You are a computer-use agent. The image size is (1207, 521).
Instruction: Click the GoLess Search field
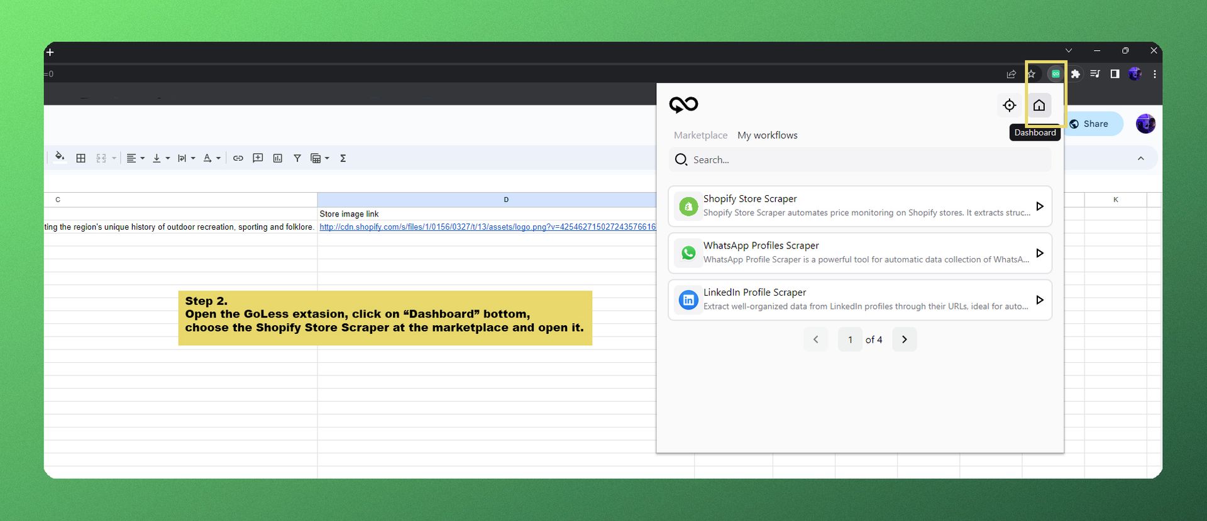coord(860,159)
